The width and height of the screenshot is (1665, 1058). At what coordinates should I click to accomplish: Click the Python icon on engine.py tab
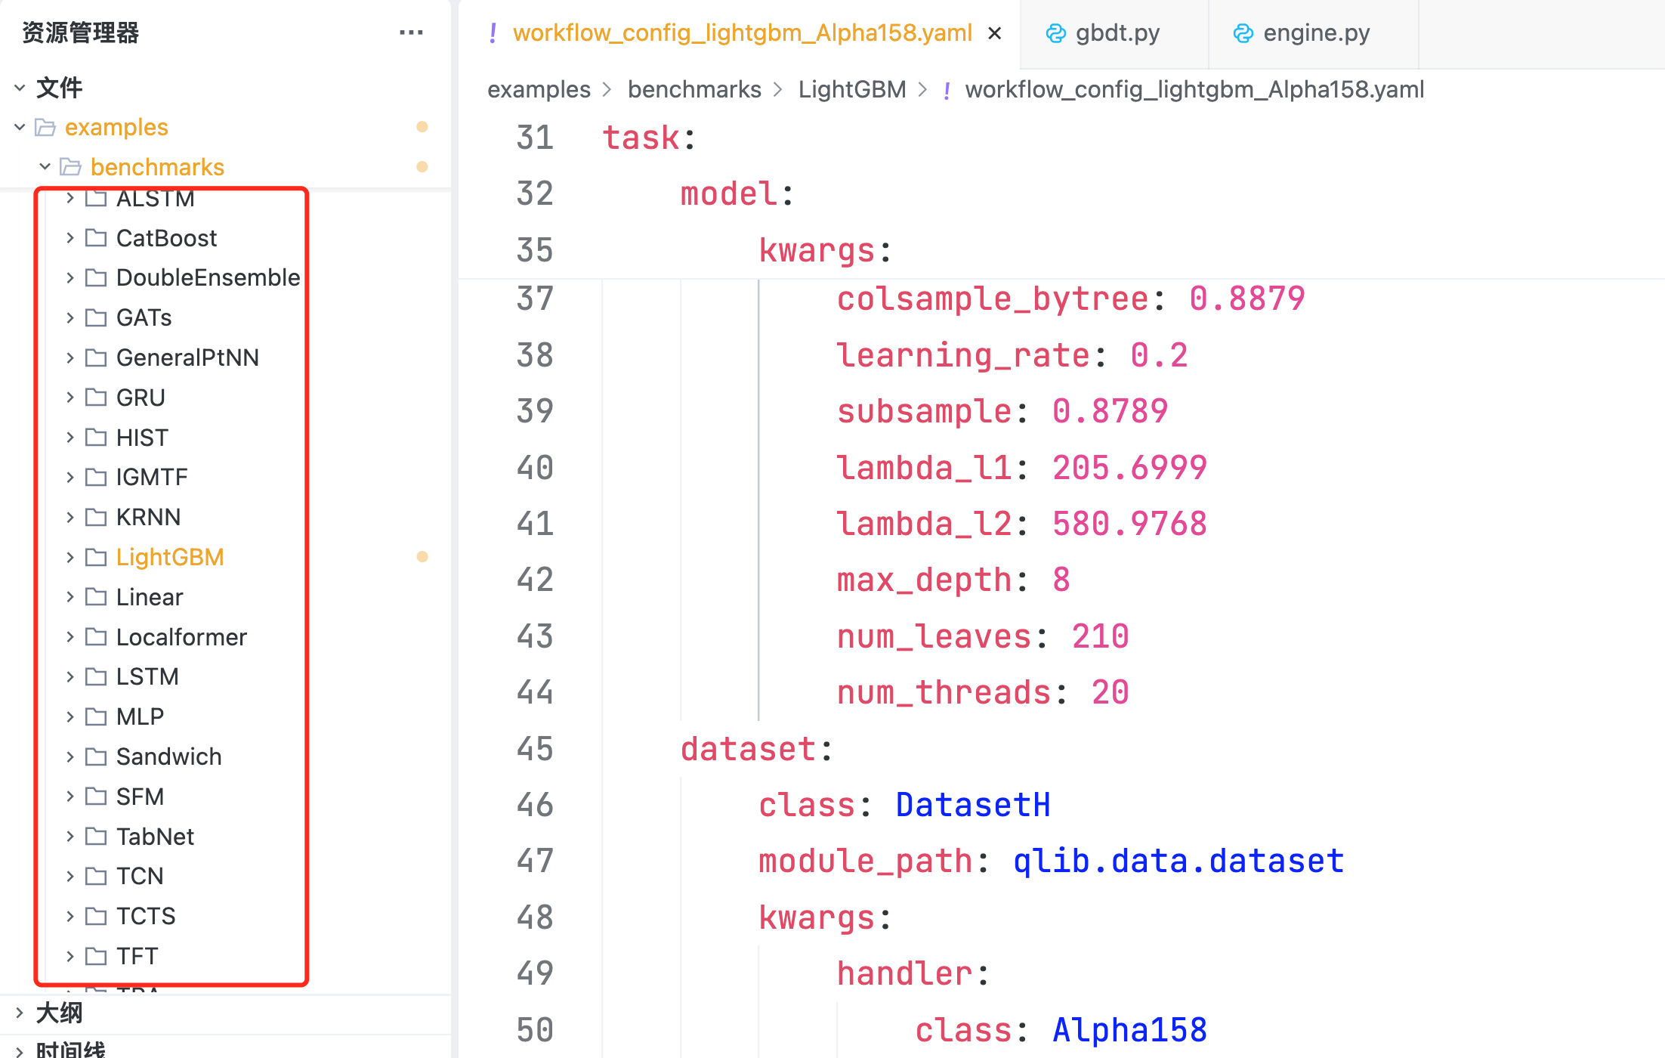[1243, 33]
